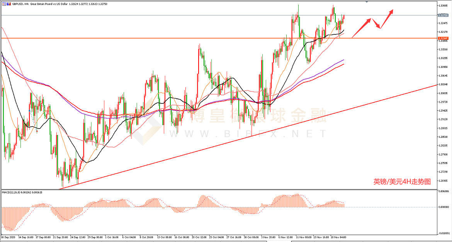The width and height of the screenshot is (452, 242).
Task: Select the first red upward arrow annotation
Action: [x=362, y=28]
